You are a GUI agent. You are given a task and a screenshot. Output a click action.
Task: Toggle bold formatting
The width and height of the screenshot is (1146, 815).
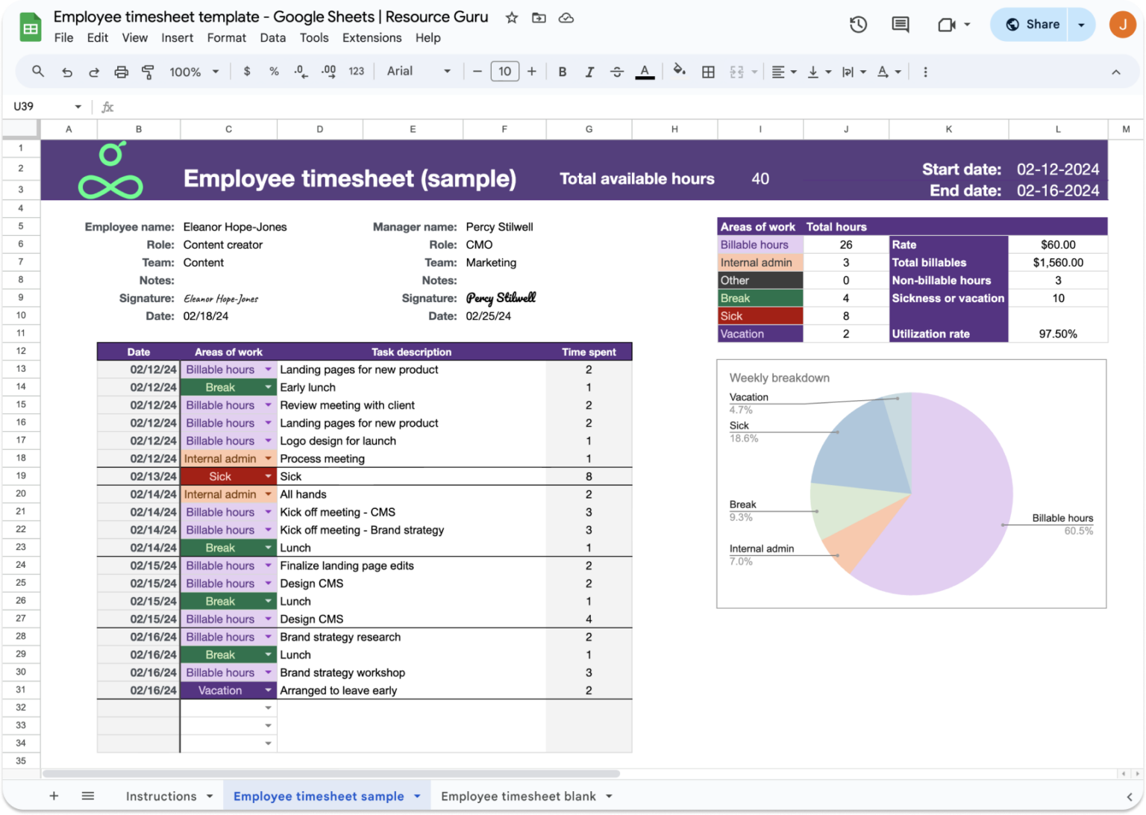(x=562, y=72)
